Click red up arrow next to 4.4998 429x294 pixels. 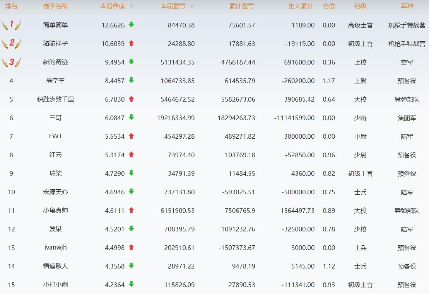[x=131, y=247]
